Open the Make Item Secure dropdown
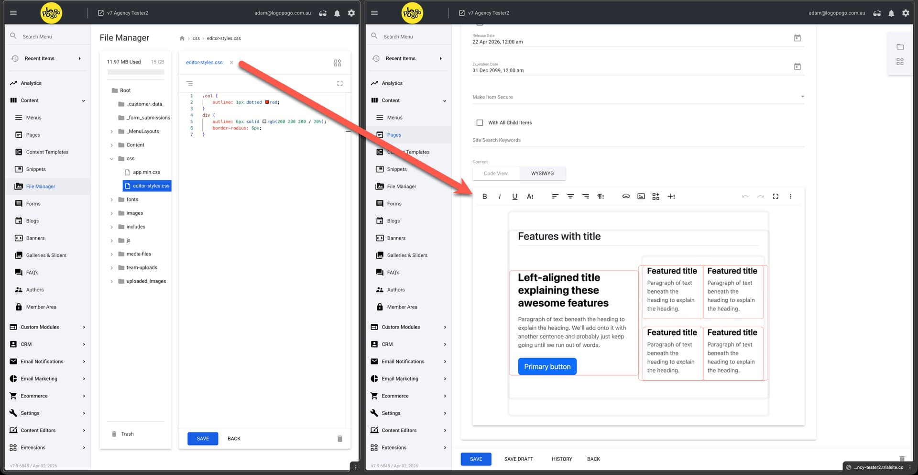Image resolution: width=918 pixels, height=475 pixels. point(802,97)
